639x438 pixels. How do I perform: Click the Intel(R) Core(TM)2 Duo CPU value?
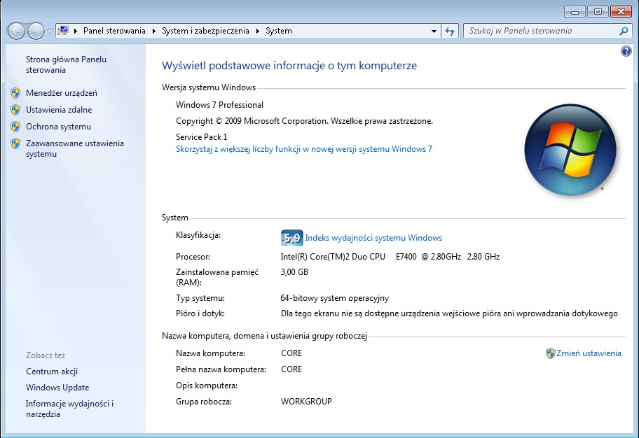[x=390, y=257]
